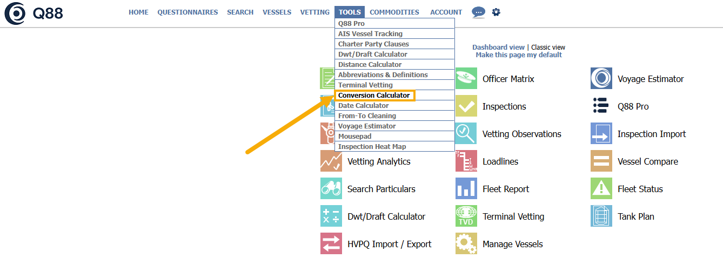Open the Tank Plan icon
Image resolution: width=723 pixels, height=265 pixels.
pos(601,216)
